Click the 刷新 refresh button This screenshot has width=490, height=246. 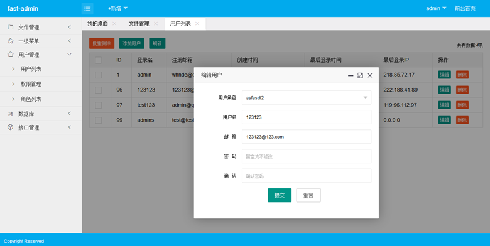(x=157, y=43)
